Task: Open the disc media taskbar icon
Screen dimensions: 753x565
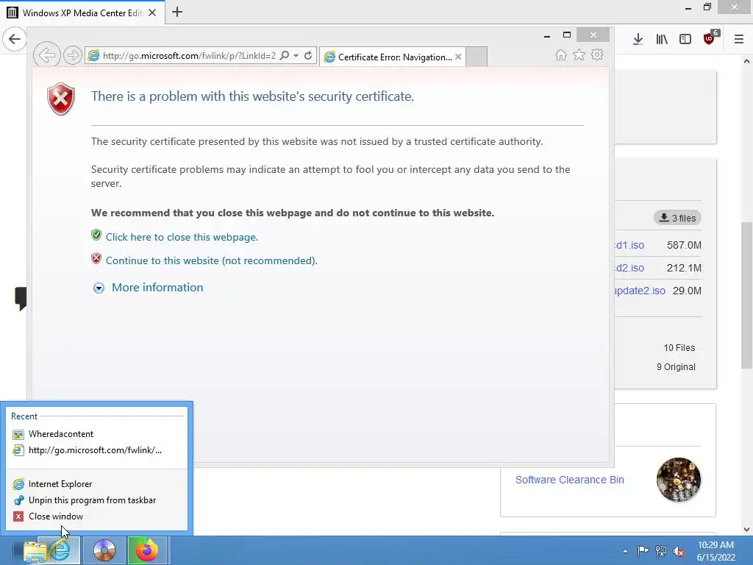Action: (104, 550)
